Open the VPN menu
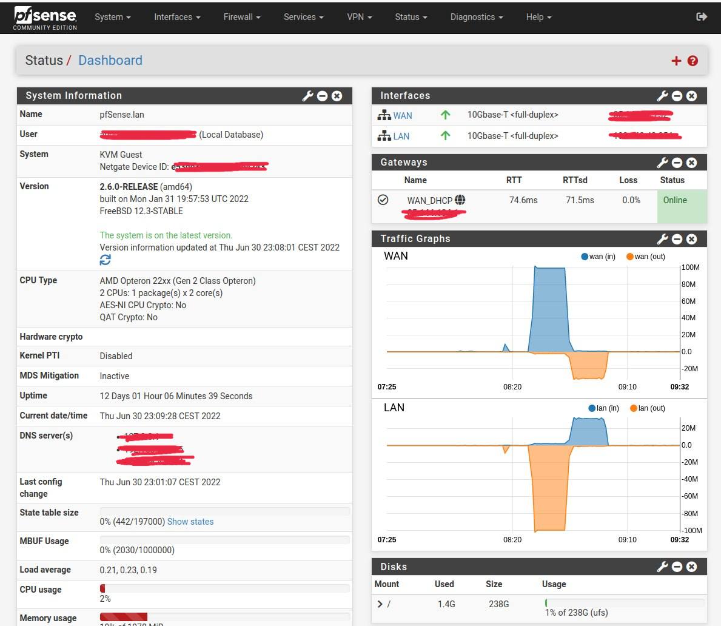The image size is (721, 626). click(x=359, y=17)
